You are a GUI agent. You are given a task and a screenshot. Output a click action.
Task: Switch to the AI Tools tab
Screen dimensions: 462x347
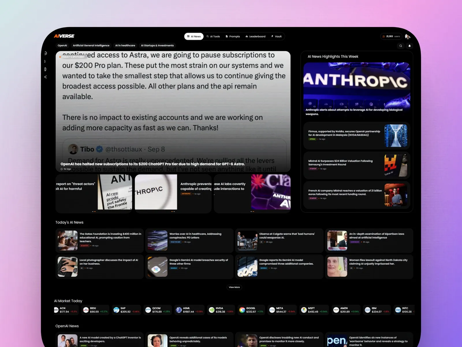[x=213, y=36]
